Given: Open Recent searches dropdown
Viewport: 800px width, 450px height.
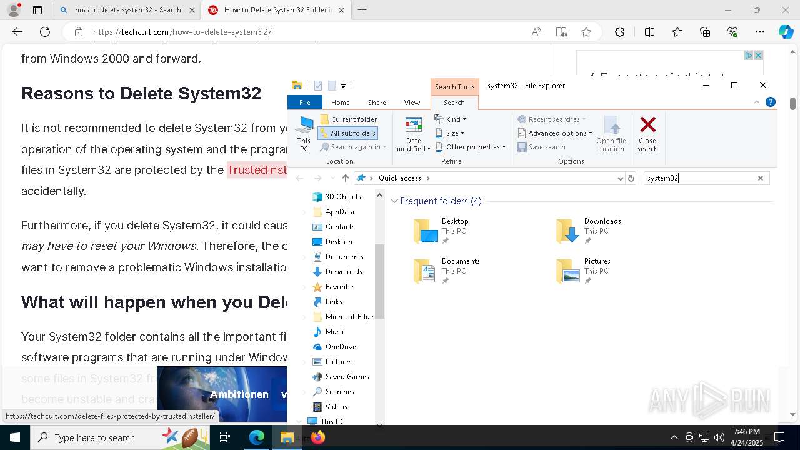Looking at the screenshot, I should (551, 119).
